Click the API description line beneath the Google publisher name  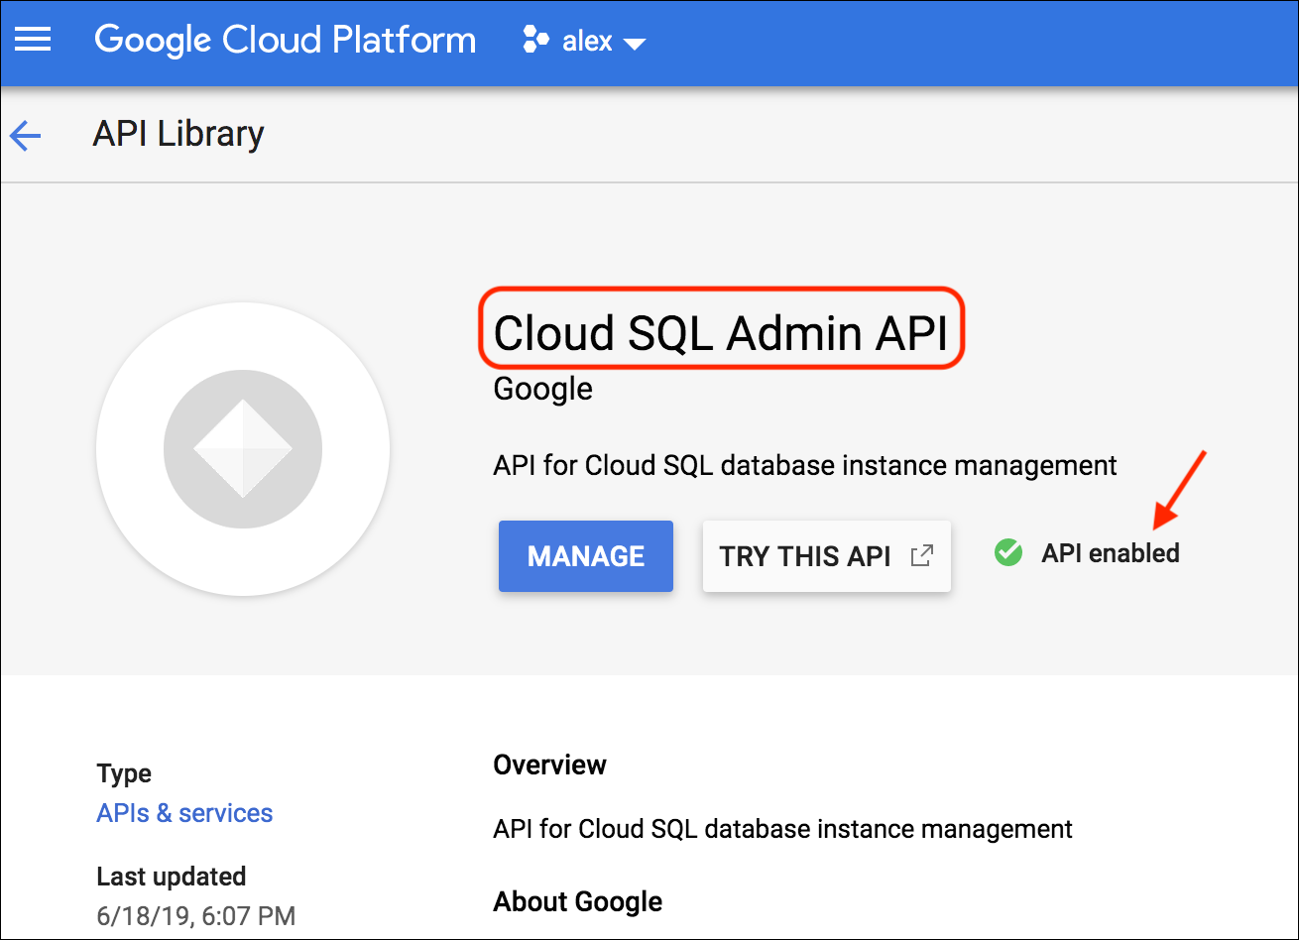805,465
